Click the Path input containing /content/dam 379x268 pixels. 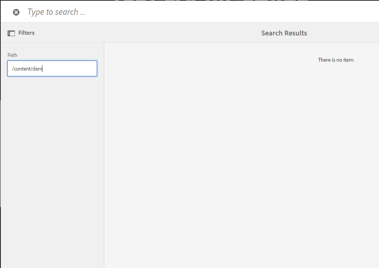click(52, 68)
